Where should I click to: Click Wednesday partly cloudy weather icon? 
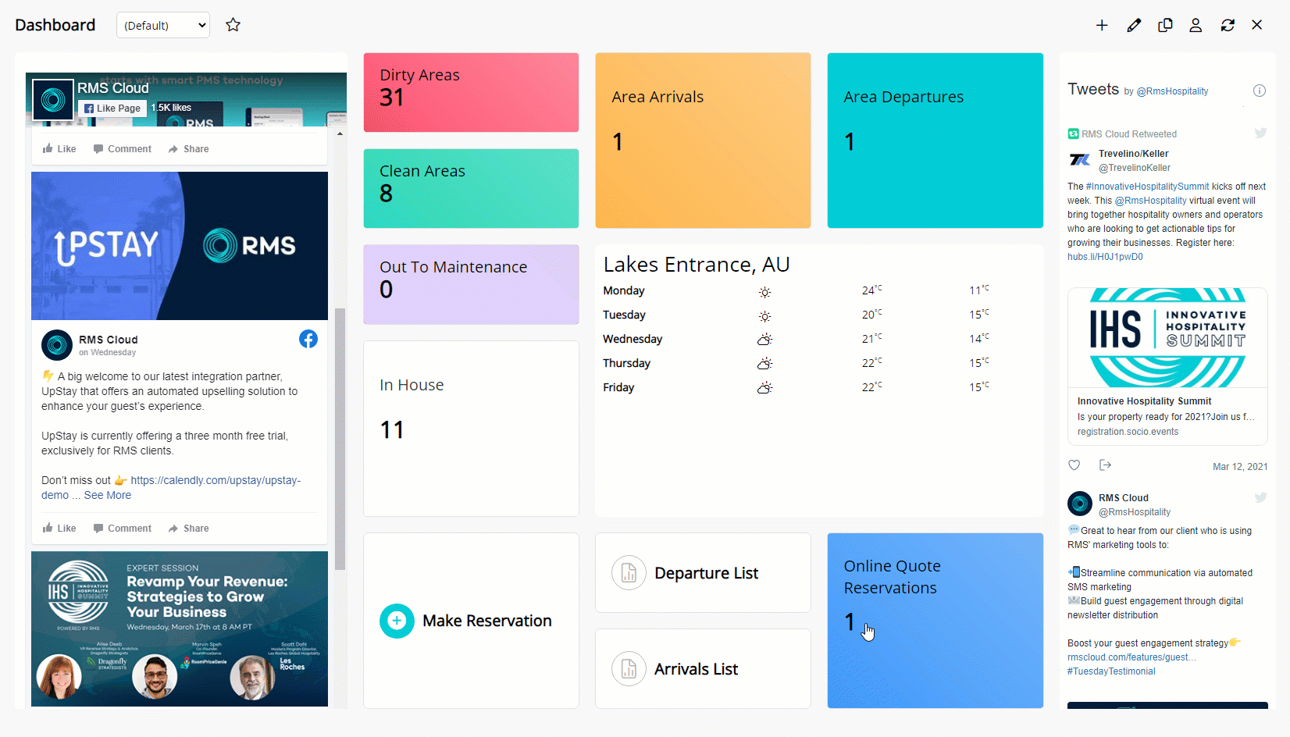[x=764, y=340]
